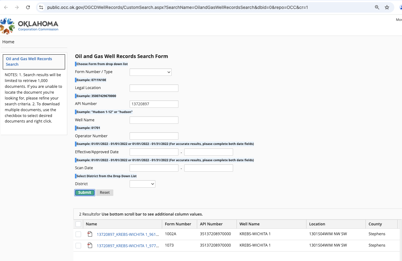Click the Reset button

pyautogui.click(x=105, y=193)
